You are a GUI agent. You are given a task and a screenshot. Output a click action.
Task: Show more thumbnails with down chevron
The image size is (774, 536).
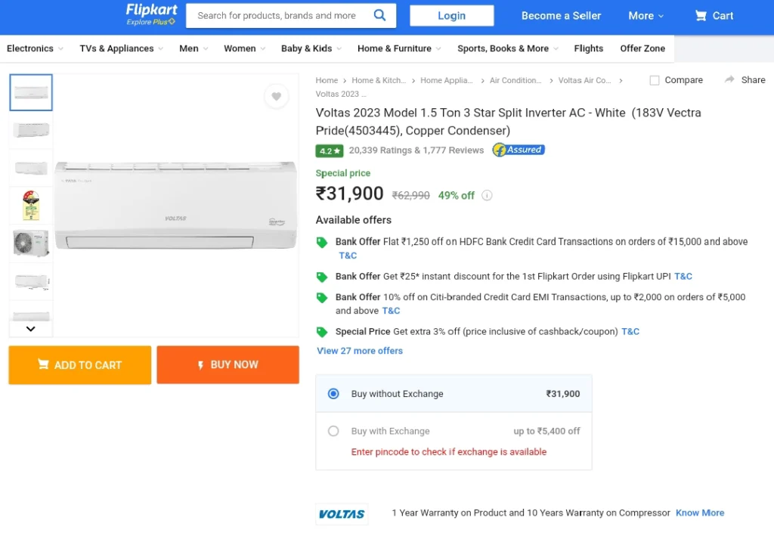30,329
